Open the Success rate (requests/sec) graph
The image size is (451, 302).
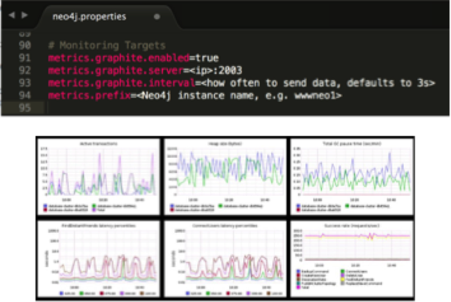tap(352, 259)
